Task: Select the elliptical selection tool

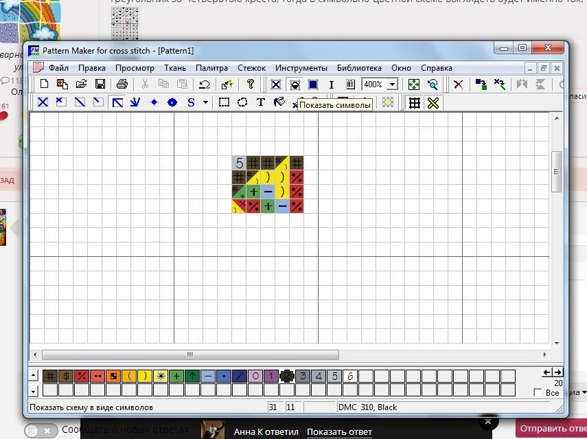Action: click(242, 102)
